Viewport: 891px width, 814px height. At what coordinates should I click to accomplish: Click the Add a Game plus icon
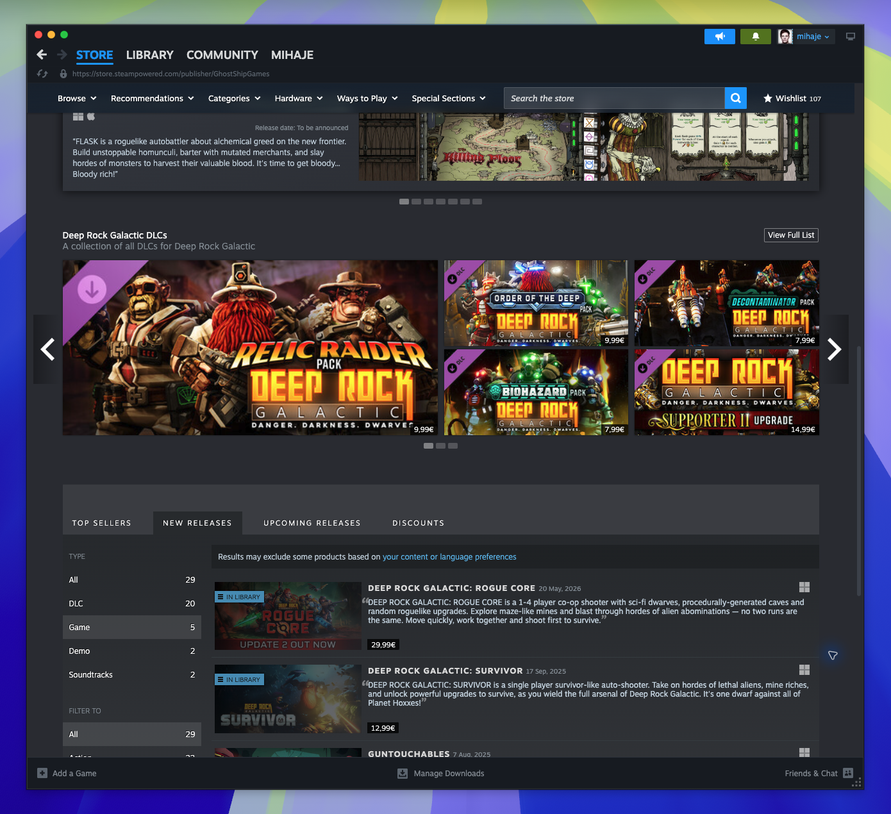(42, 773)
